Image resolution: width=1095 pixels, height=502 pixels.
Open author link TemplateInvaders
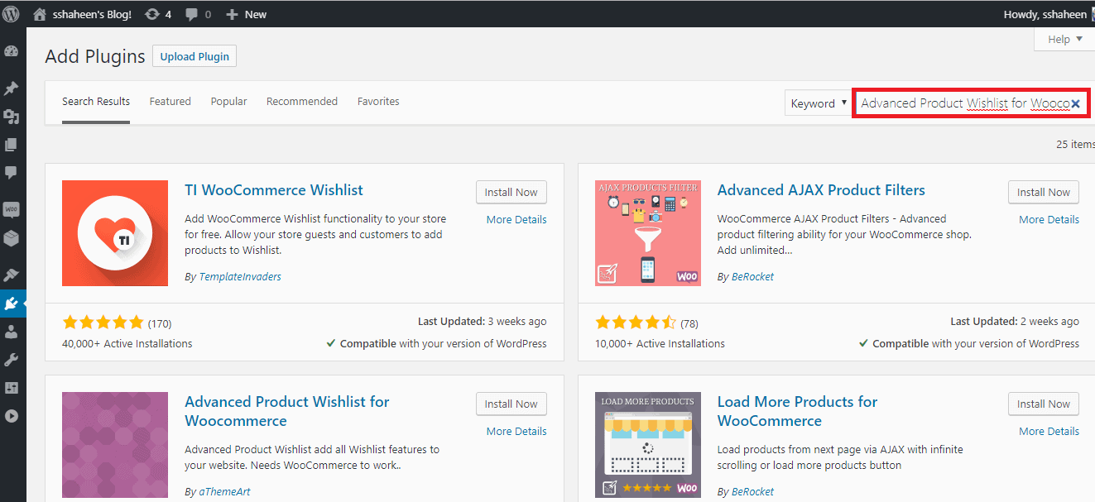point(240,277)
